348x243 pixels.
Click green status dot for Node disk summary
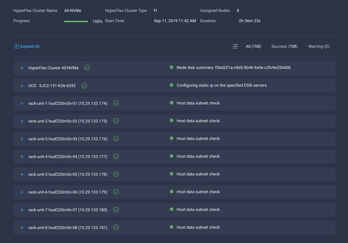coord(171,67)
